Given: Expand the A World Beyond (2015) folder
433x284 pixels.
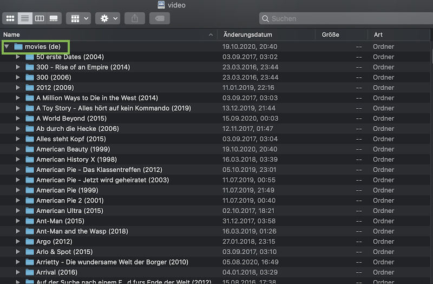Looking at the screenshot, I should pyautogui.click(x=18, y=118).
